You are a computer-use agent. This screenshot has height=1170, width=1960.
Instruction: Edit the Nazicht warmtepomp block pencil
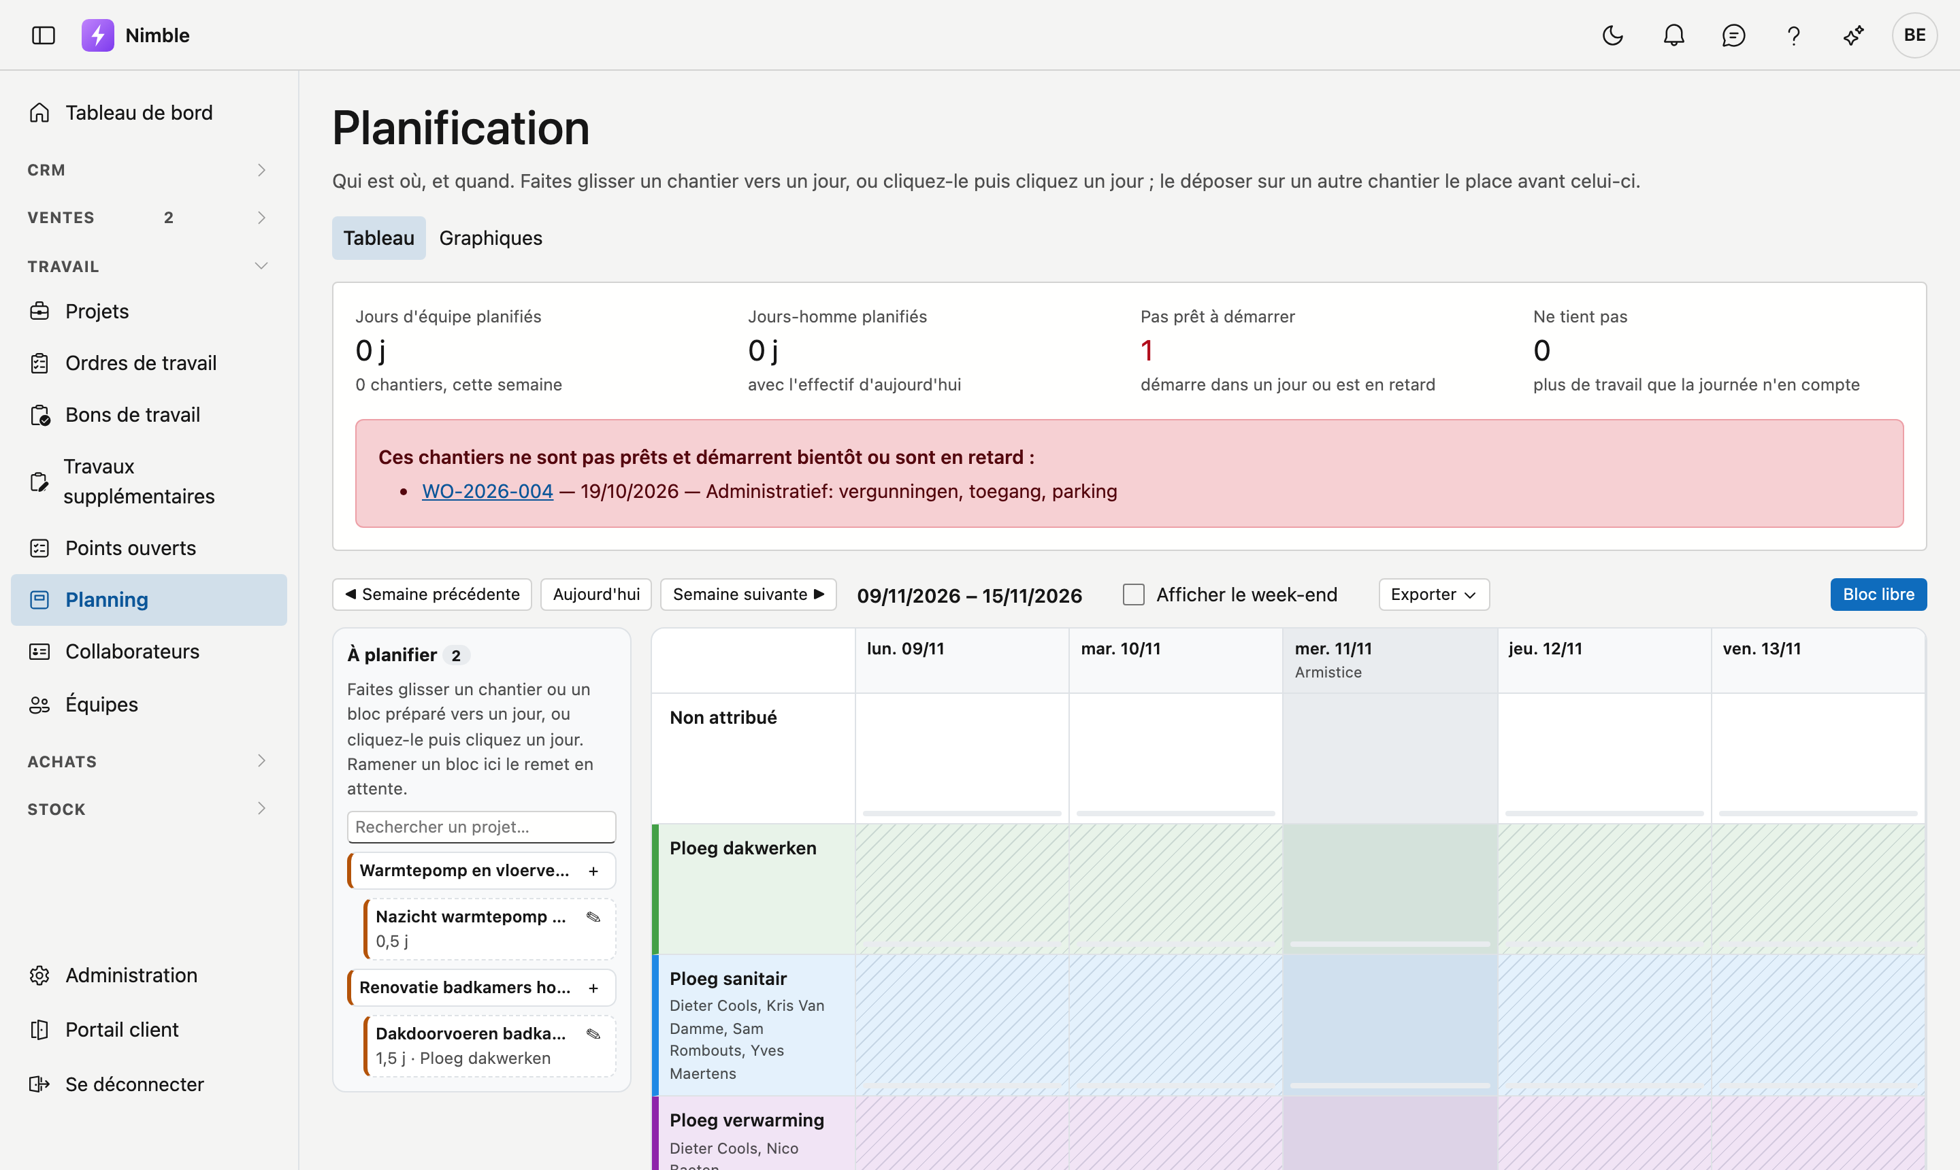593,917
